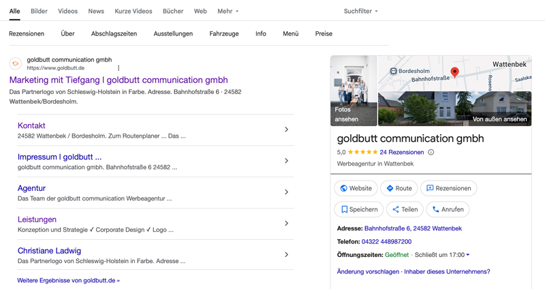Open the three-dot result options menu

(x=119, y=68)
